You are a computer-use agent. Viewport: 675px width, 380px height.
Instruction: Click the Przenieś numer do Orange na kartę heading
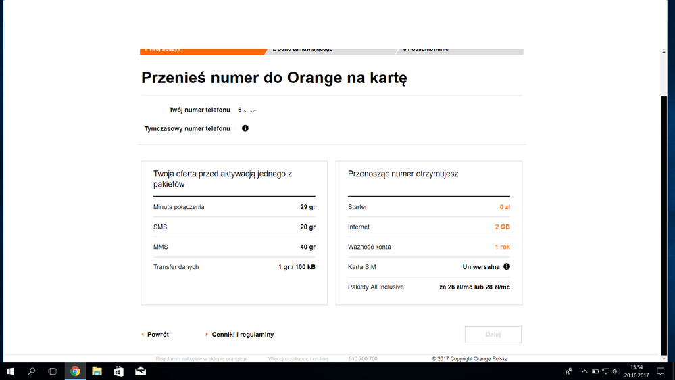(x=274, y=78)
